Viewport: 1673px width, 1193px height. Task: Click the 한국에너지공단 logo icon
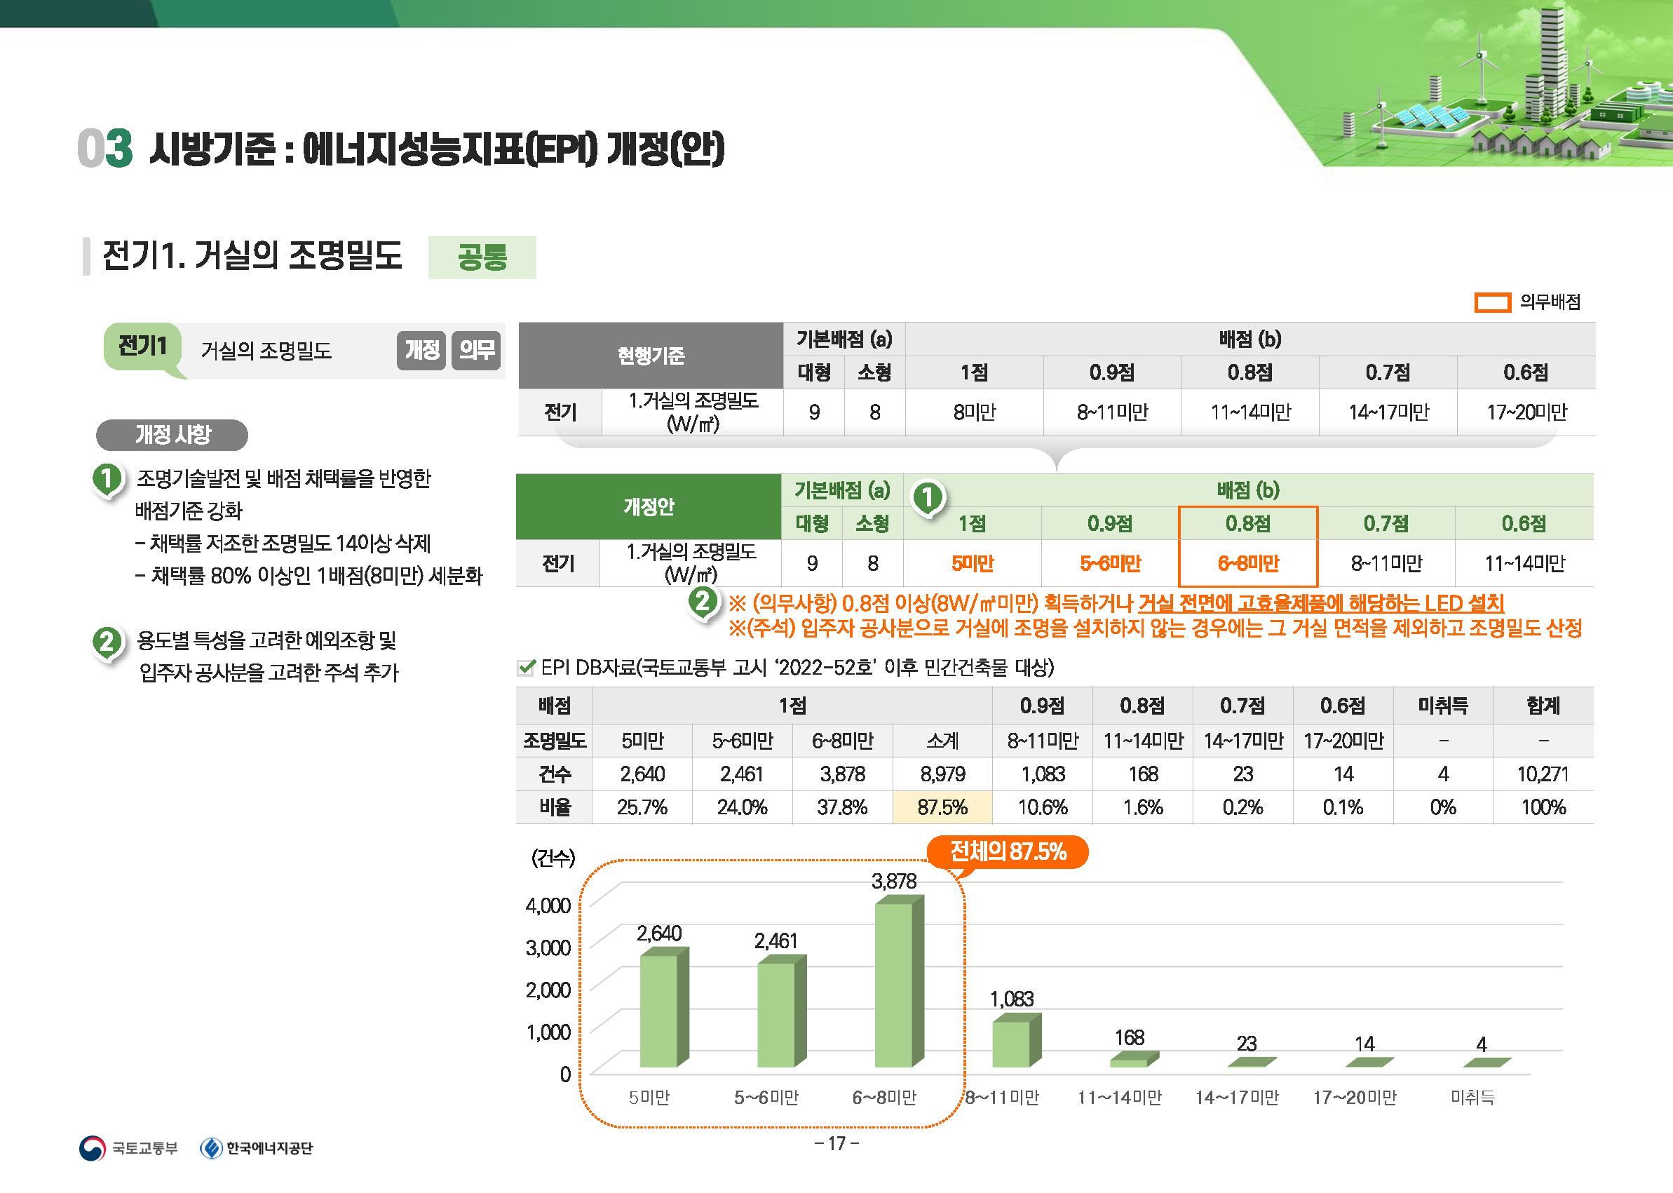(x=212, y=1147)
